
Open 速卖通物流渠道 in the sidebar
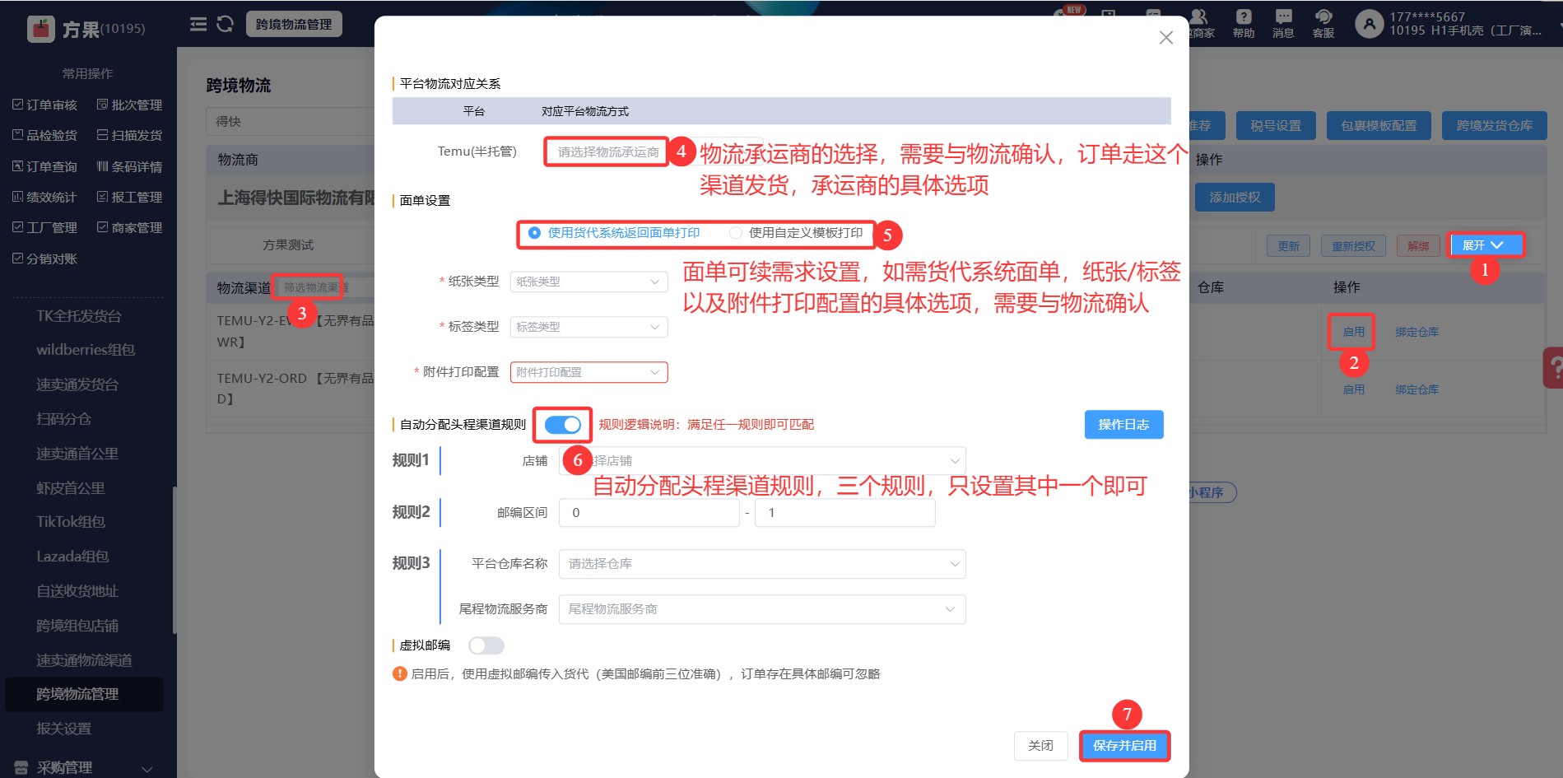84,660
